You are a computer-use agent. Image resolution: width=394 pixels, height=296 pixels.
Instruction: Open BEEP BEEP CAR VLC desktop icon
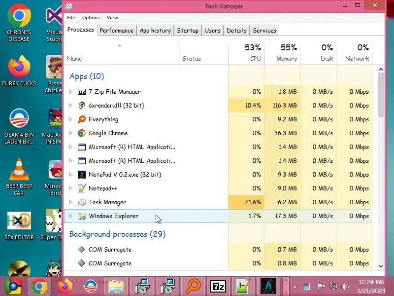pyautogui.click(x=19, y=177)
